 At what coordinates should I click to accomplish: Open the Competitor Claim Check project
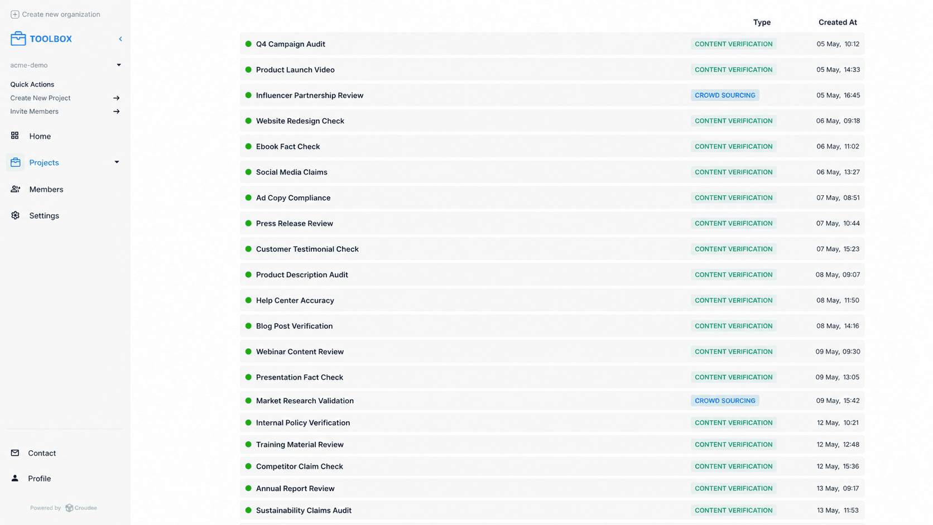(x=552, y=466)
